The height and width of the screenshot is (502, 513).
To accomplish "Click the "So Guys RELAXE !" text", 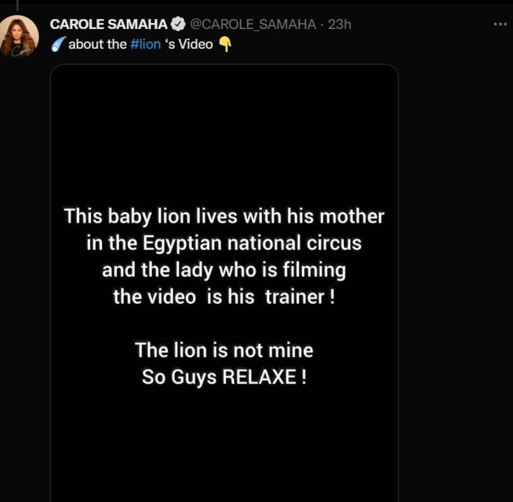I will tap(224, 377).
